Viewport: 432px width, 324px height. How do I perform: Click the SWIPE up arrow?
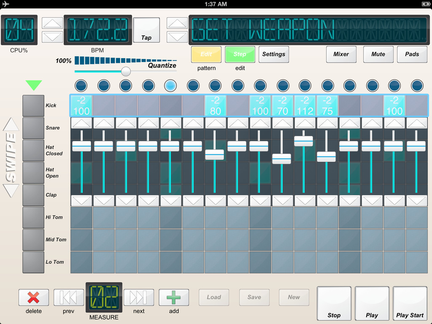(11, 124)
